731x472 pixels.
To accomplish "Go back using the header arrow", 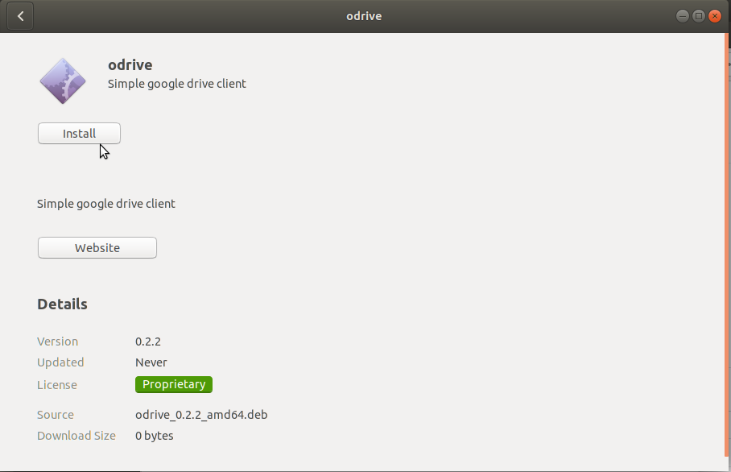I will [x=20, y=16].
